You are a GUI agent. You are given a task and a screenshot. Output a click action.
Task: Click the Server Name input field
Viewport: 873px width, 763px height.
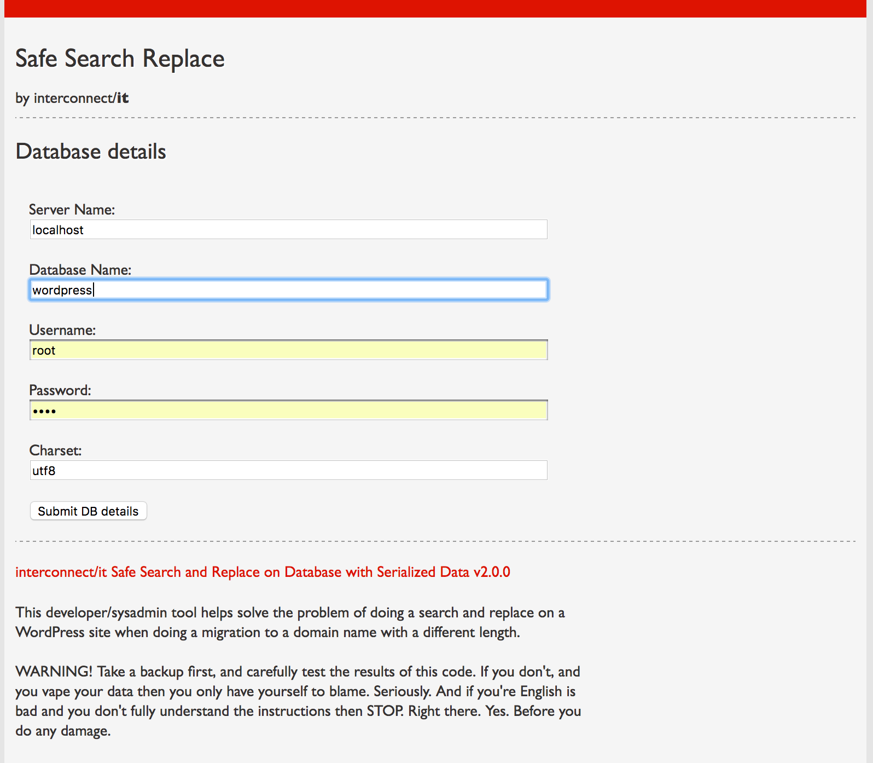point(288,229)
